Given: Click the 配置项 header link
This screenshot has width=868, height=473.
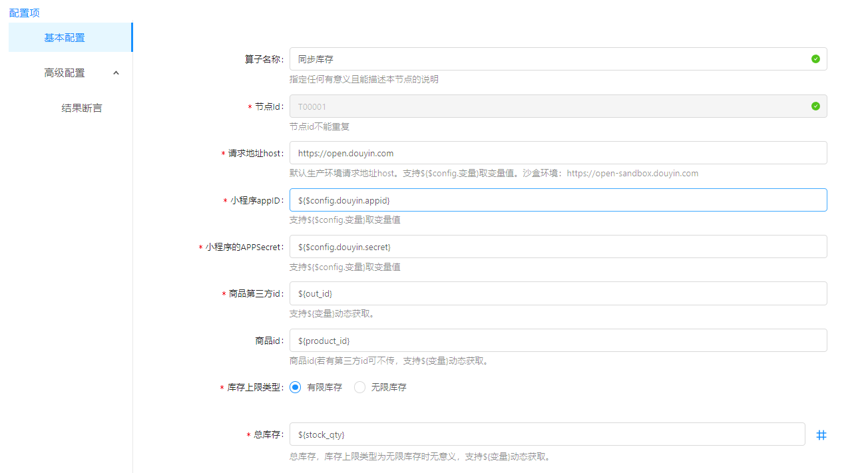Looking at the screenshot, I should click(x=24, y=13).
